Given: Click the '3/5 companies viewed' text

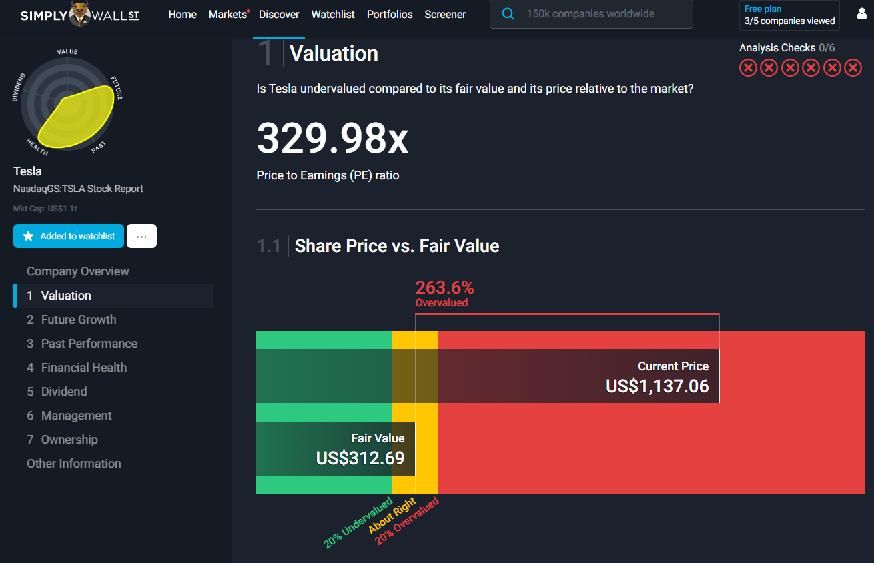Looking at the screenshot, I should tap(789, 21).
